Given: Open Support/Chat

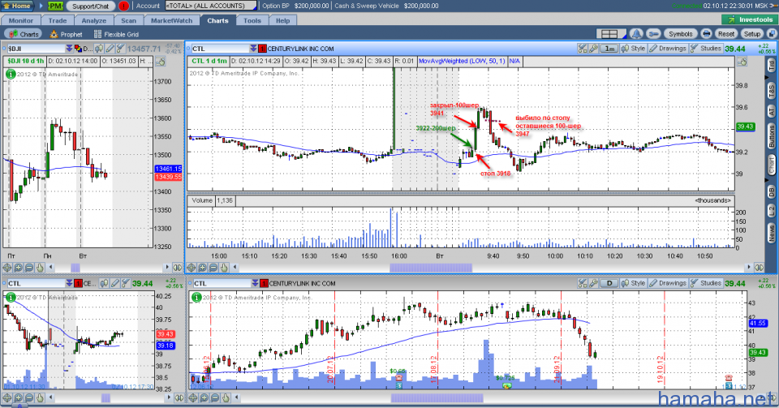Looking at the screenshot, I should pyautogui.click(x=90, y=6).
